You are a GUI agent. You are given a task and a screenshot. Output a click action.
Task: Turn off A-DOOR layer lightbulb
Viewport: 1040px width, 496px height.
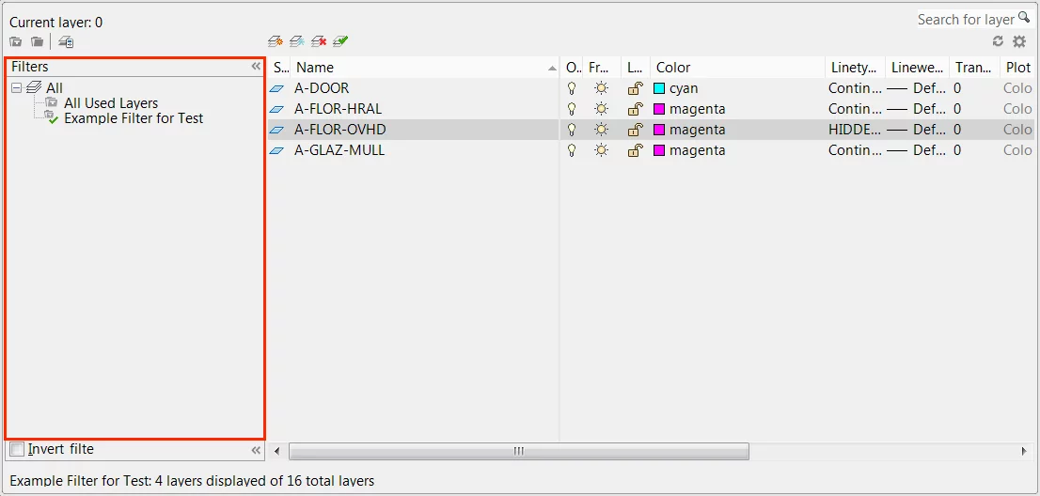pos(571,88)
